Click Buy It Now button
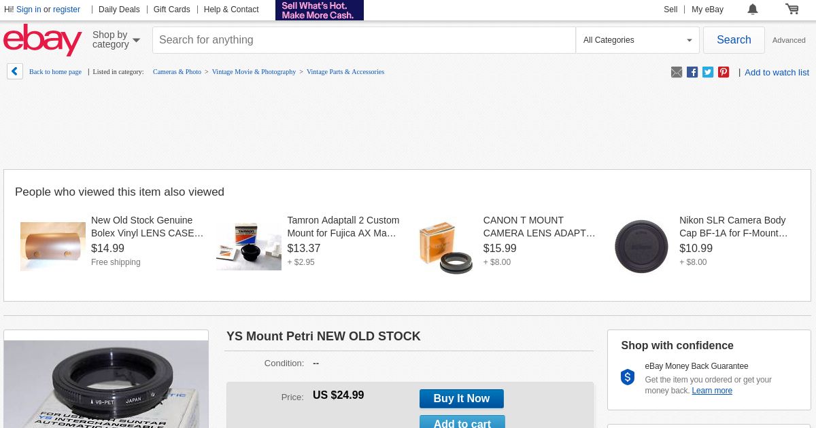816x428 pixels. click(x=461, y=399)
